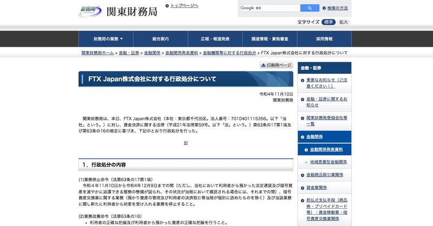
Task: Set text size to 標準
Action: click(x=329, y=22)
